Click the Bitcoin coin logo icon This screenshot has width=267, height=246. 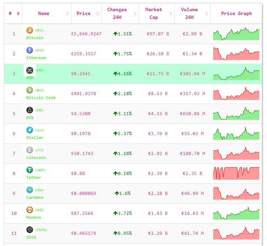pos(30,30)
